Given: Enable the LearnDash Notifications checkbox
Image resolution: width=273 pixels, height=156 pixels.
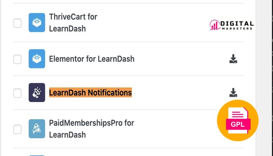Looking at the screenshot, I should point(18,93).
